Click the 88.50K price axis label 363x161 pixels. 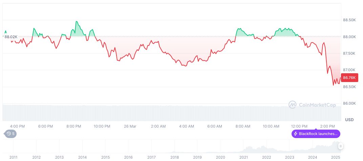pos(349,20)
